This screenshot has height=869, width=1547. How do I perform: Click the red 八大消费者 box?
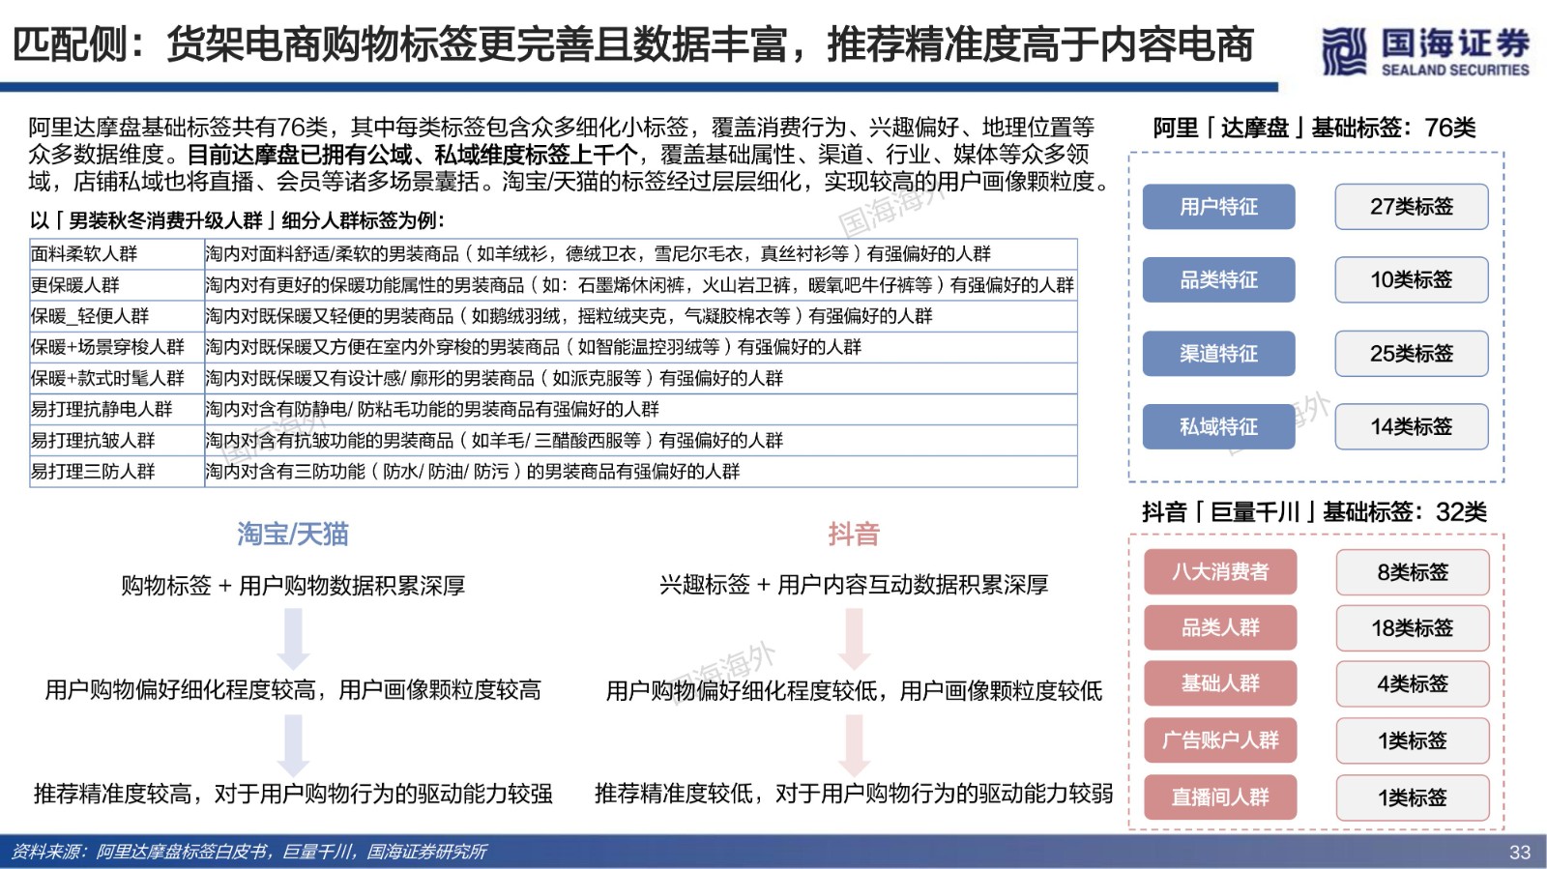tap(1220, 572)
